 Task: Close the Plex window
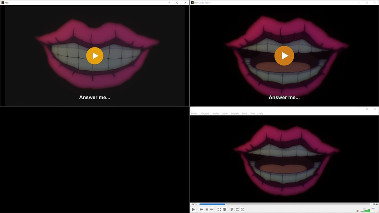[x=185, y=2]
